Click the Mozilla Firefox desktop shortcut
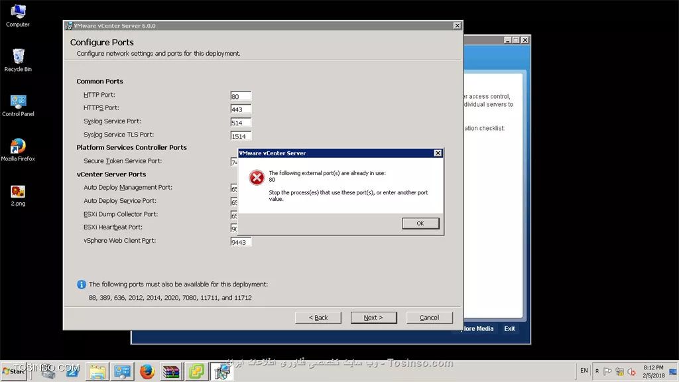679x382 pixels. click(x=18, y=150)
